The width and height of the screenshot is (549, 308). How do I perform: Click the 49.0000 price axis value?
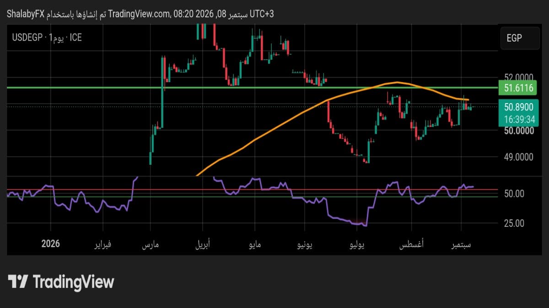[x=518, y=157]
